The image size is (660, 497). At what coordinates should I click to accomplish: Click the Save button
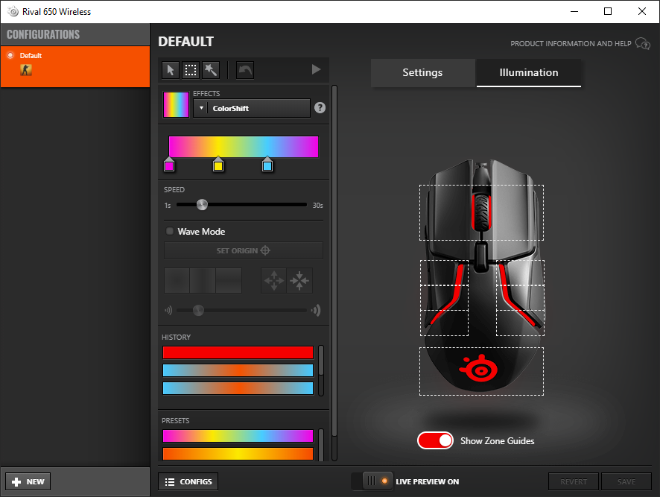(626, 481)
